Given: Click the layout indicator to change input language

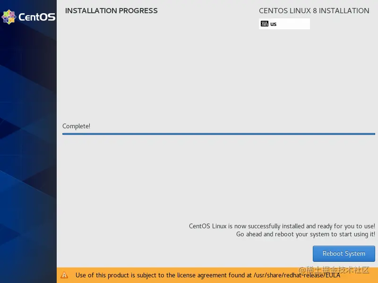Looking at the screenshot, I should (283, 24).
